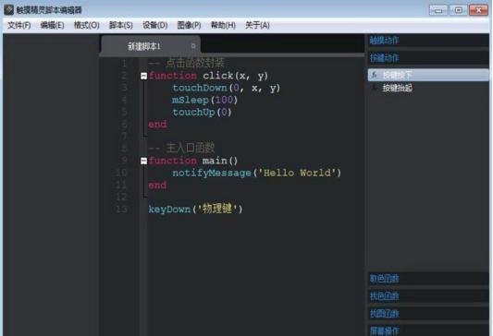Viewport: 493px width, 336px height.
Task: Open the 编辑(E) menu
Action: [52, 25]
